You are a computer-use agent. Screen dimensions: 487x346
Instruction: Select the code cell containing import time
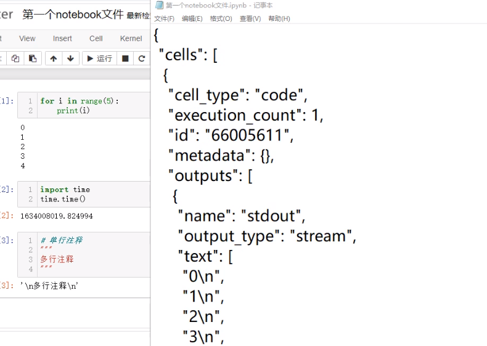tap(84, 195)
